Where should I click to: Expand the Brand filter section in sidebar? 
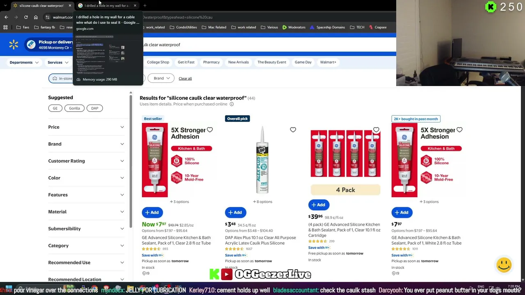tap(86, 144)
